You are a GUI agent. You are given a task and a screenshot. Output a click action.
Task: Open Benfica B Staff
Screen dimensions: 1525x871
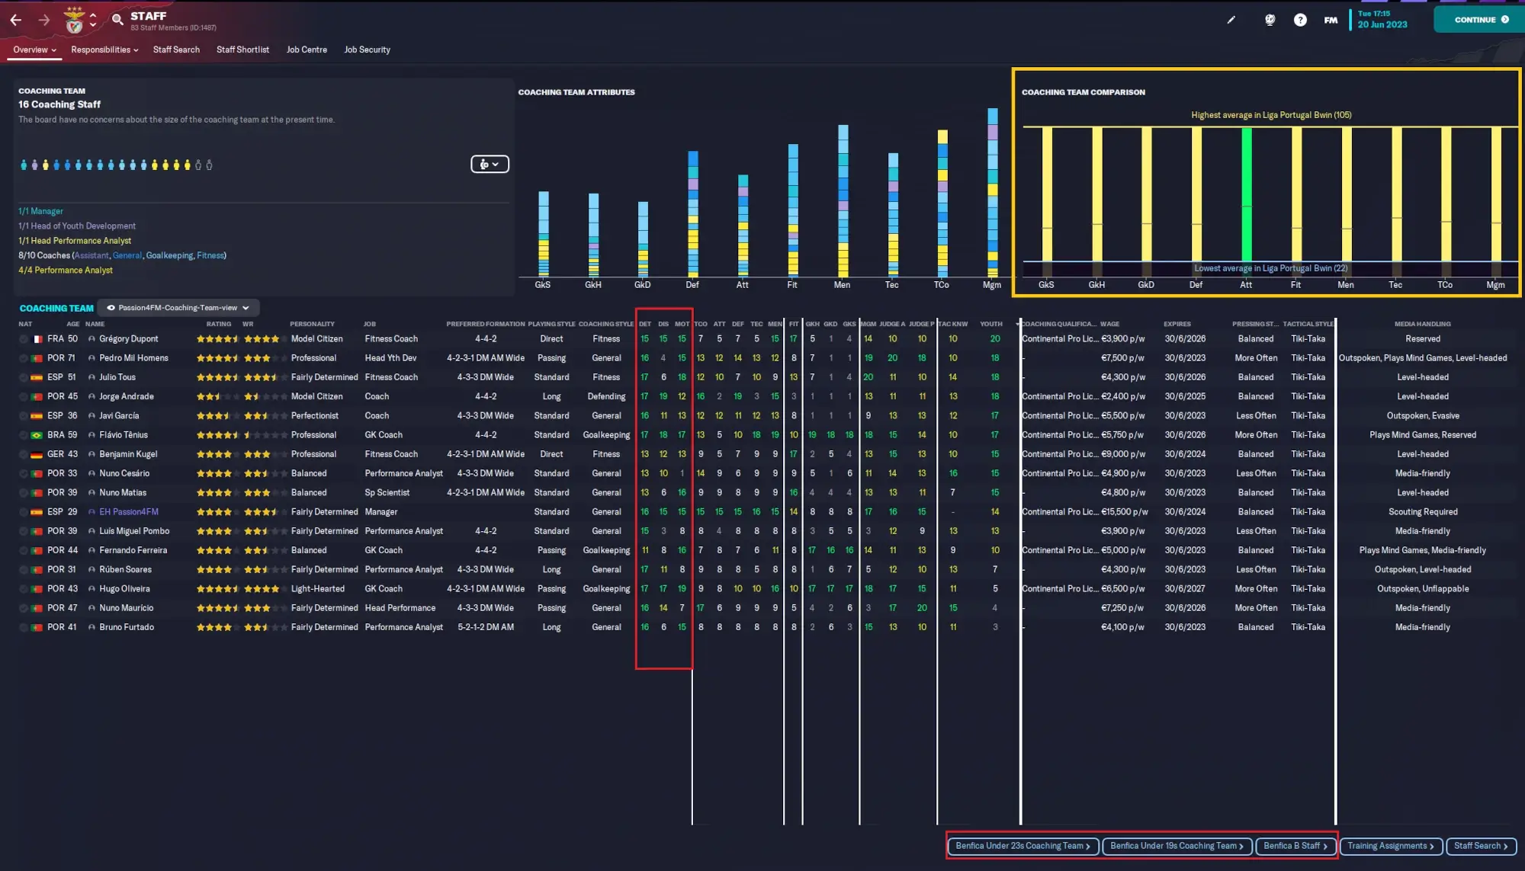click(1295, 846)
